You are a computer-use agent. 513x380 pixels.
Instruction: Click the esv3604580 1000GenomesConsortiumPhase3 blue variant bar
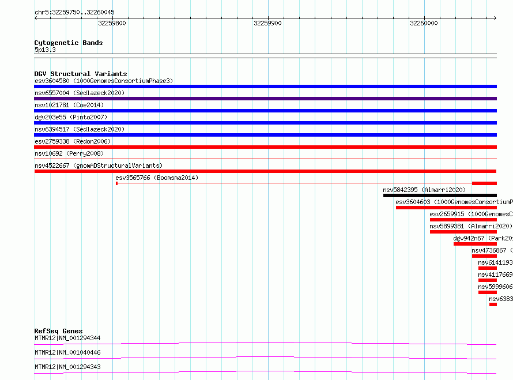coord(265,86)
